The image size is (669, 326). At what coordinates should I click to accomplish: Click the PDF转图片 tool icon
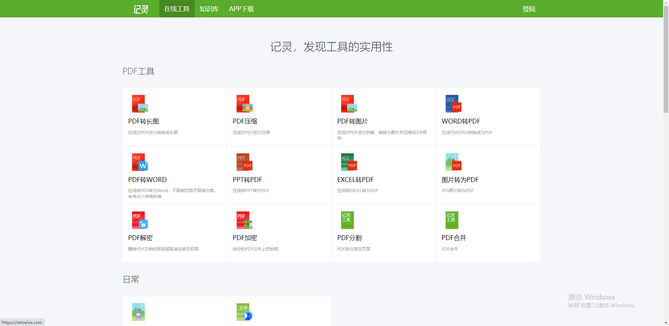(349, 104)
